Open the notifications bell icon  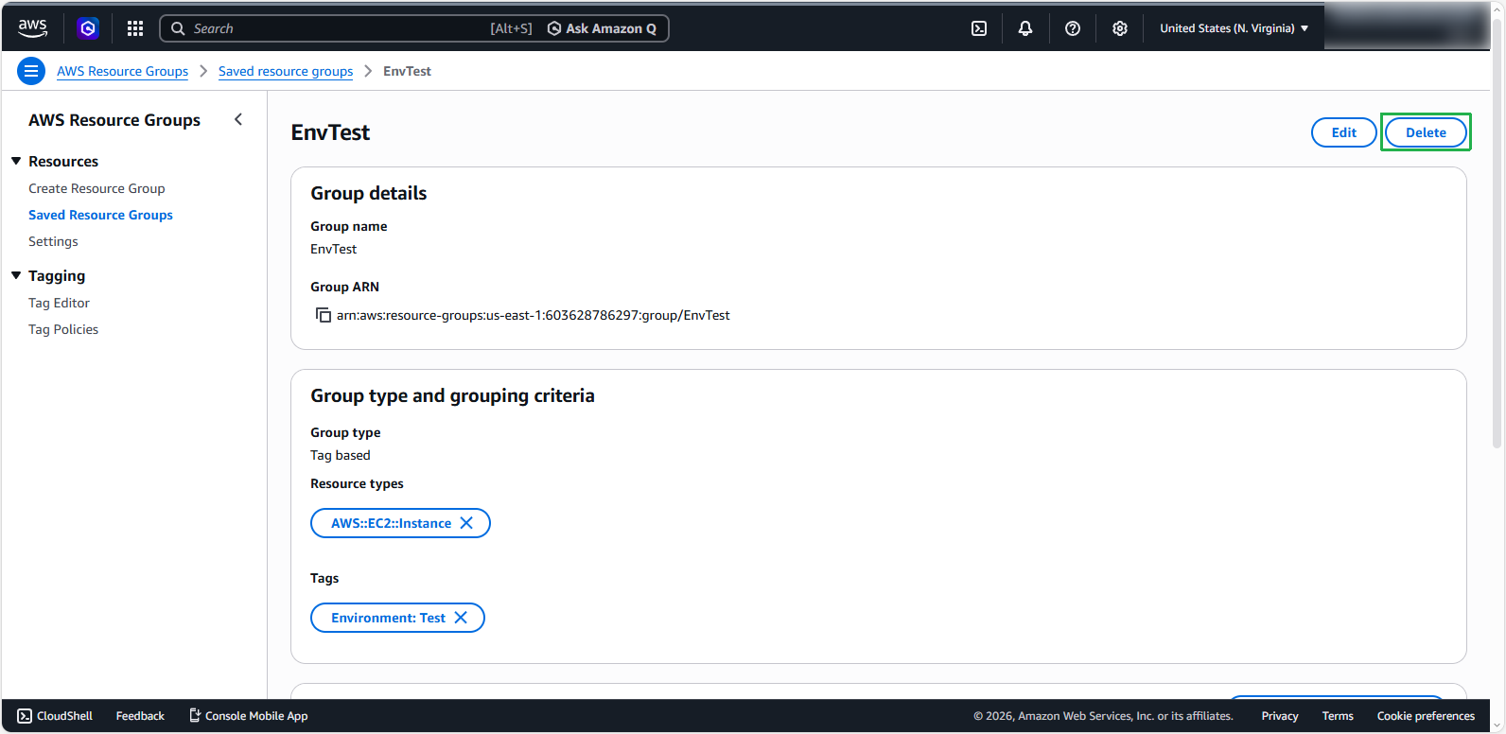(x=1025, y=28)
